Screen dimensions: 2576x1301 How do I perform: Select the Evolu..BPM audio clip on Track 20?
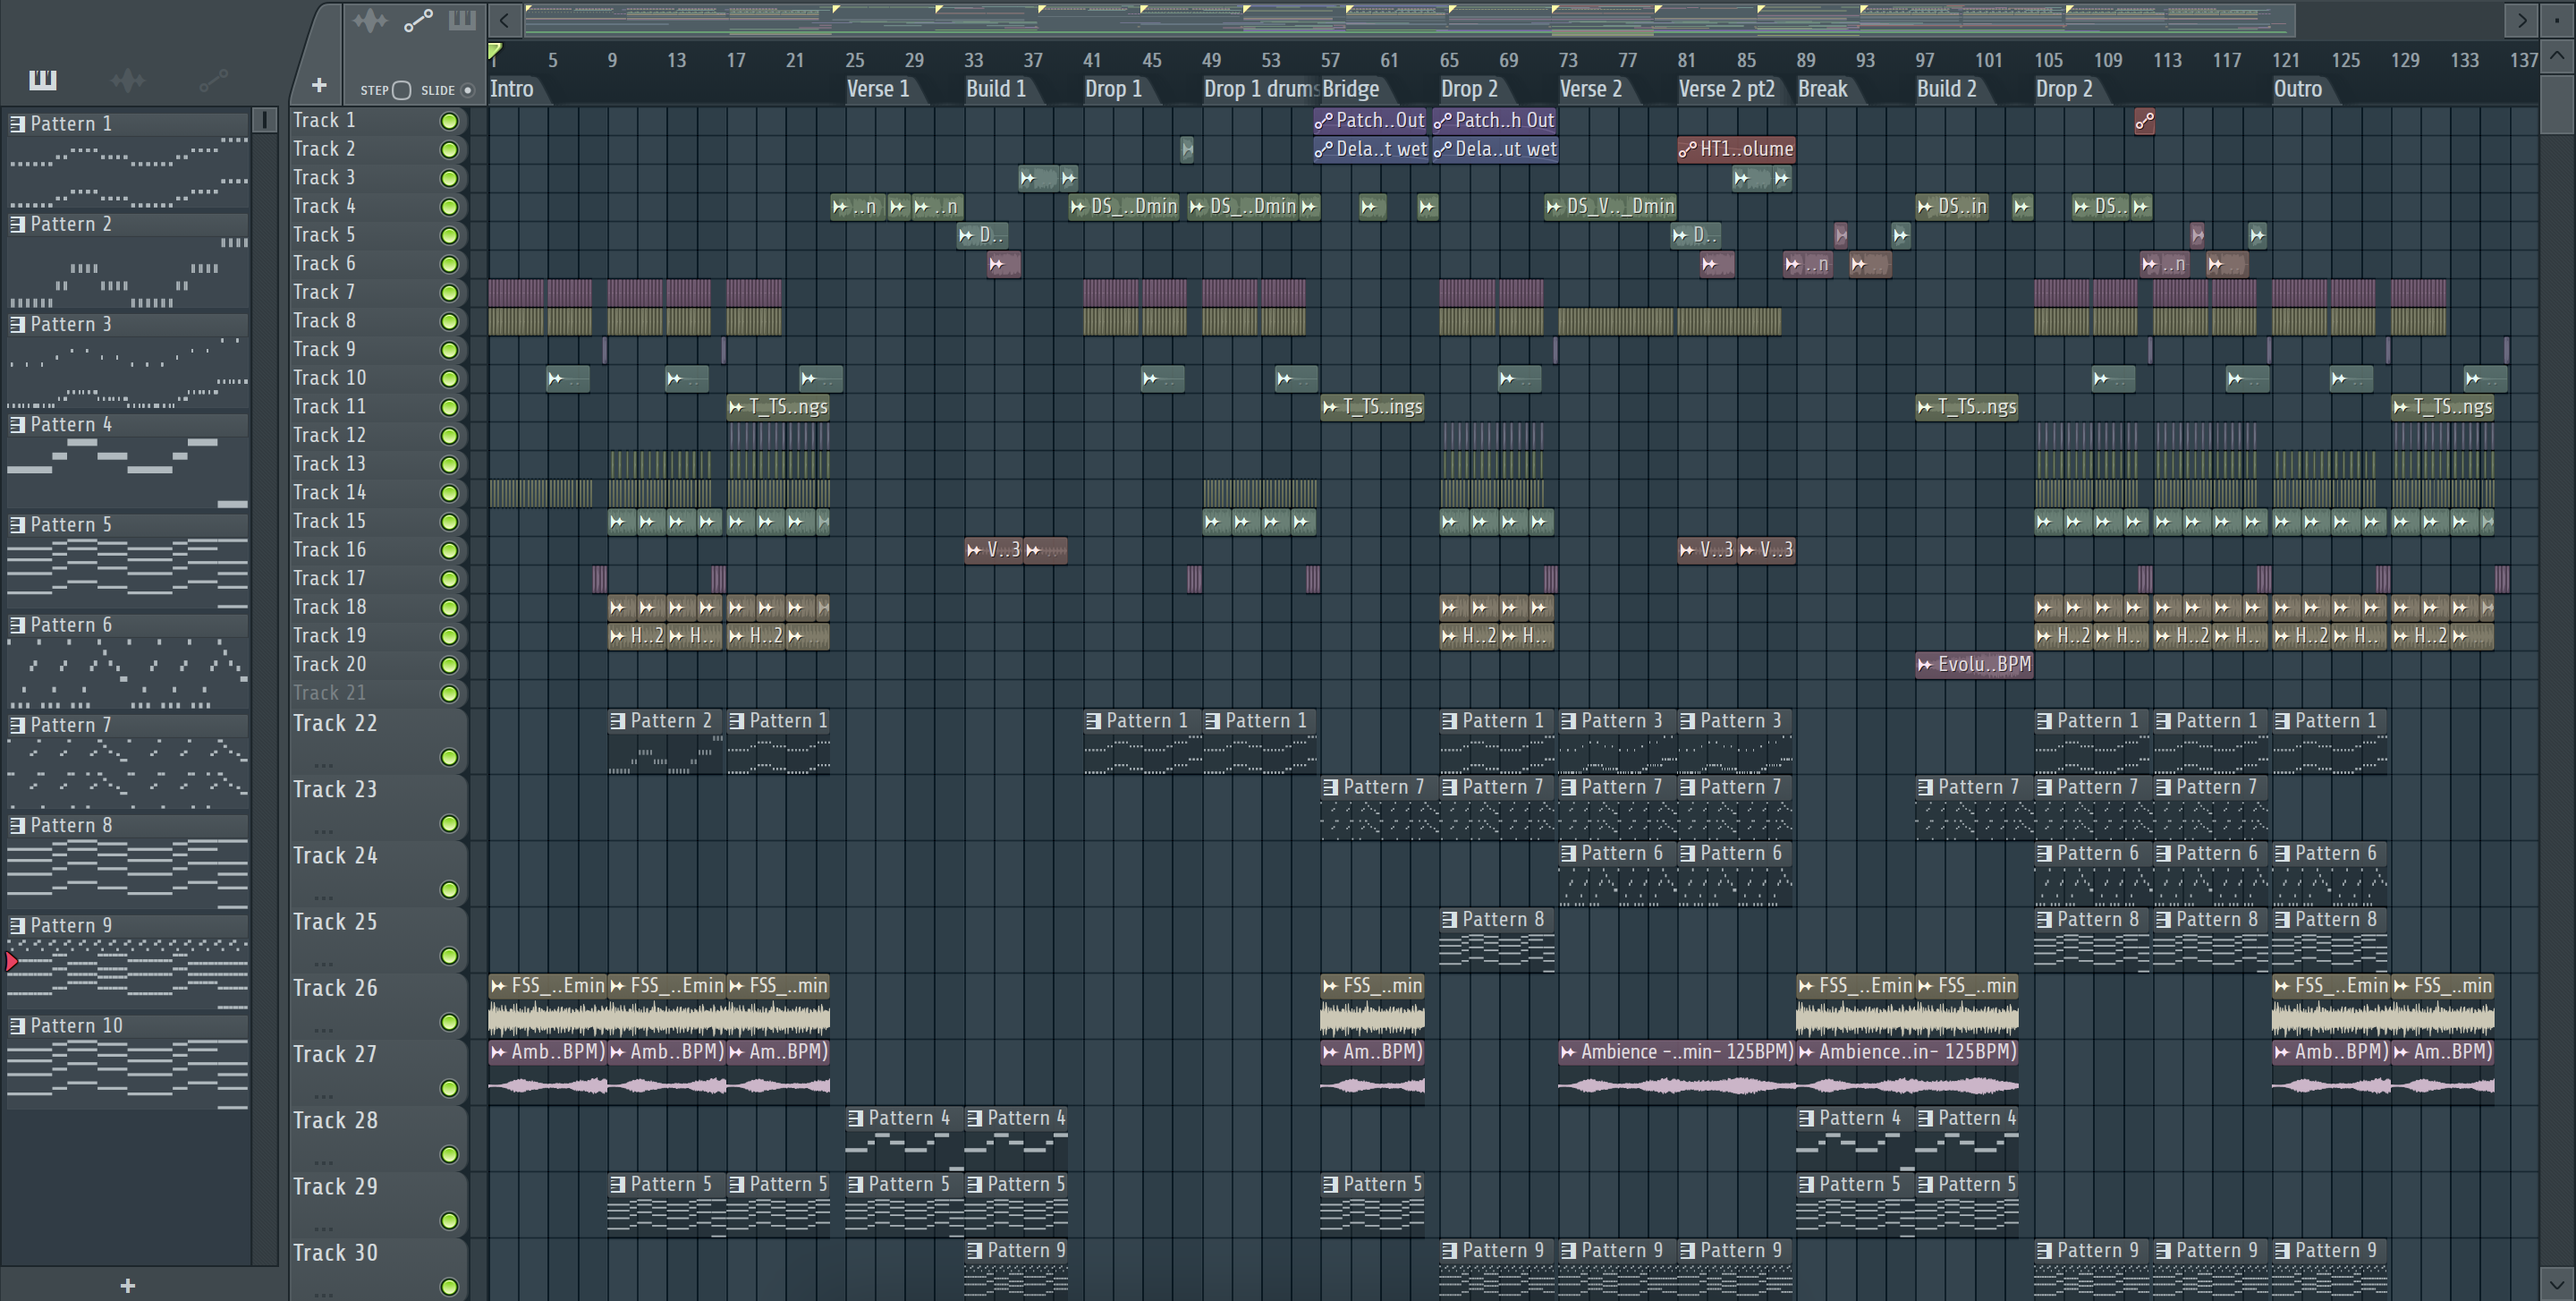pos(1974,664)
